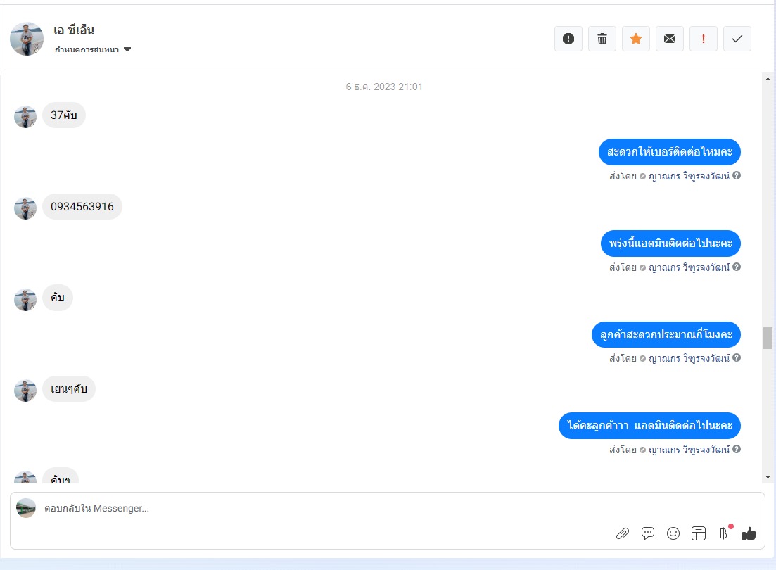Select the phone number 0934563916 message
Image resolution: width=776 pixels, height=570 pixels.
click(82, 206)
